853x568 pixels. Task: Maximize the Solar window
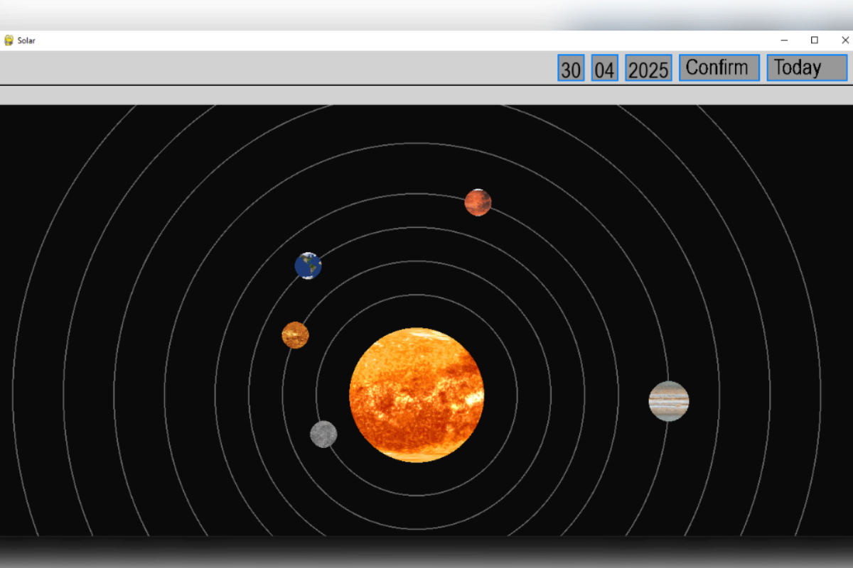tap(815, 40)
